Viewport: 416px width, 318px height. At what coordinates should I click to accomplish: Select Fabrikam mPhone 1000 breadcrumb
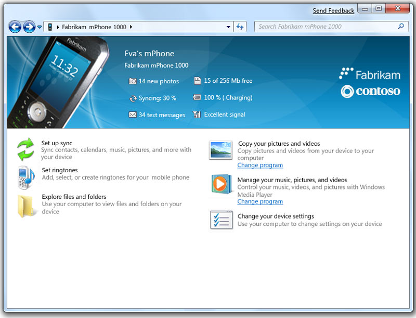(x=94, y=27)
